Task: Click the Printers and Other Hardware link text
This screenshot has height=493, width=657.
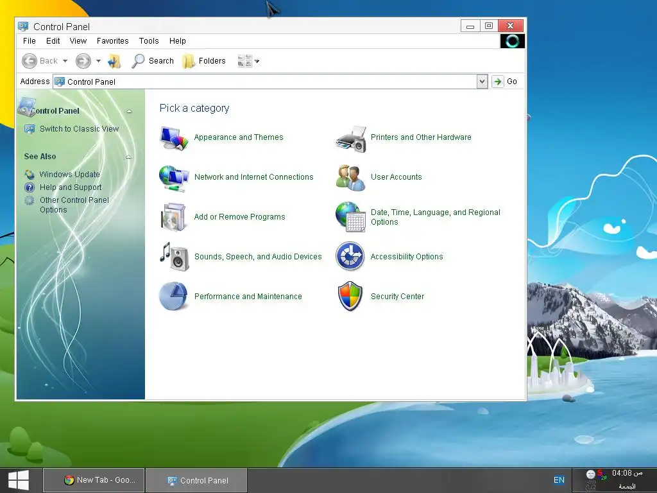Action: click(x=421, y=137)
